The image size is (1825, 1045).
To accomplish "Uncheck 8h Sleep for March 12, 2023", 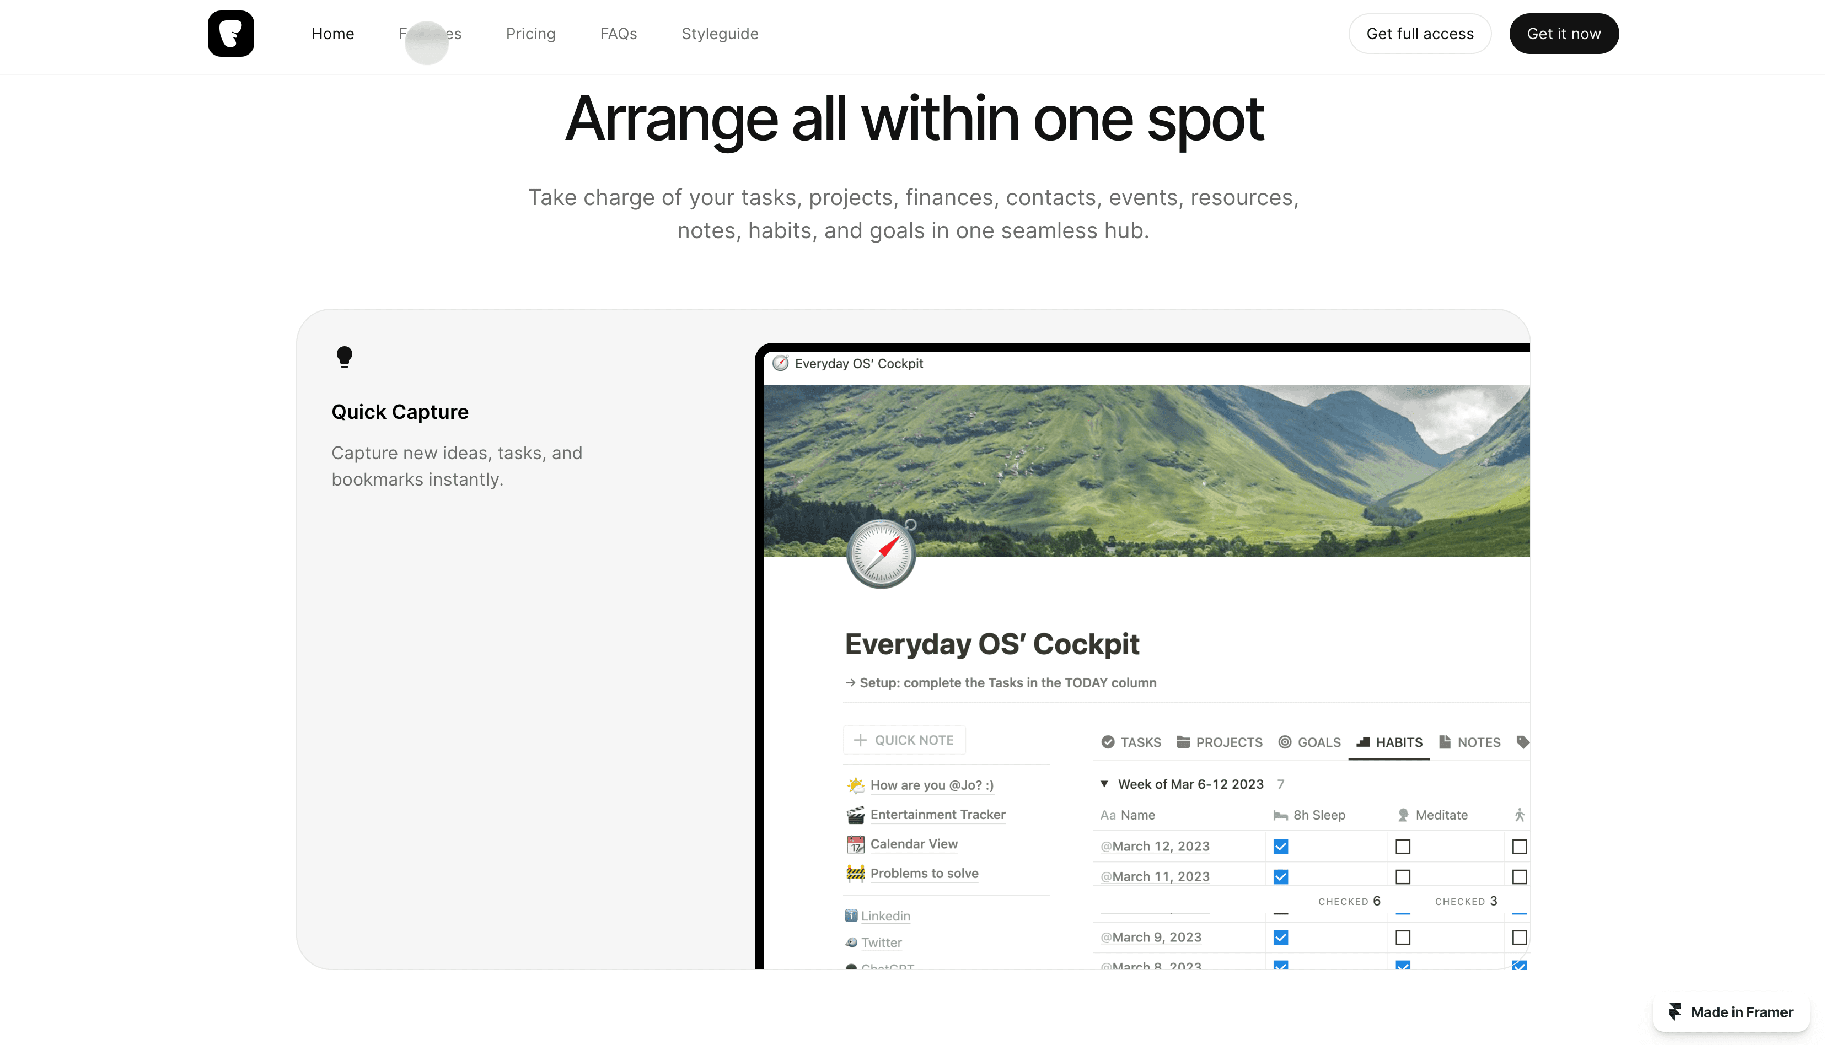I will (1281, 846).
